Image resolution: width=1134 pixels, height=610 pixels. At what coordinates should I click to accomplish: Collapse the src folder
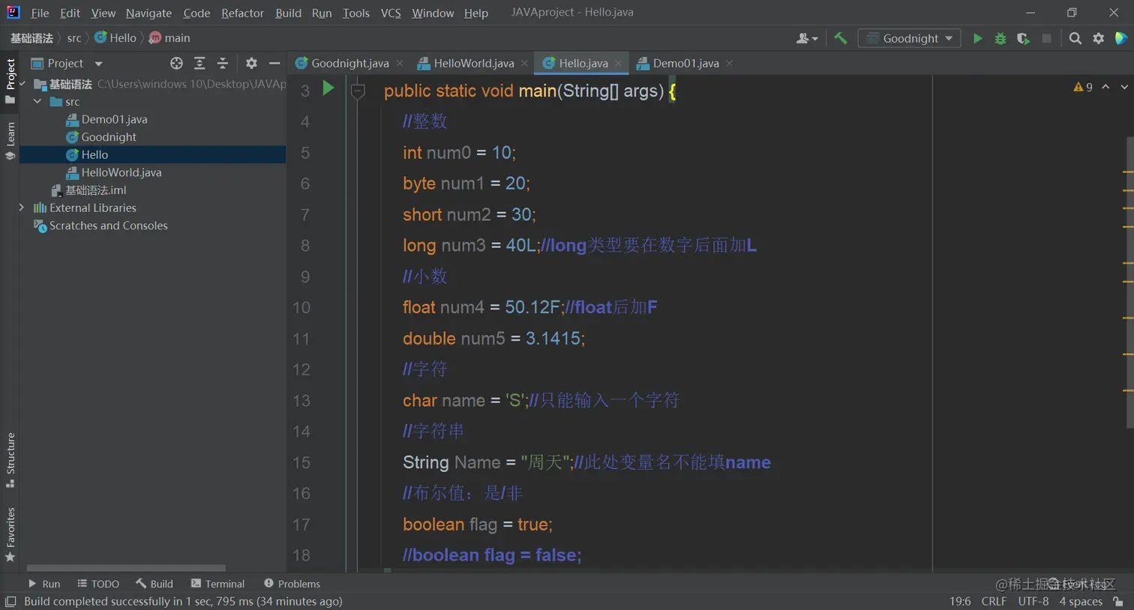pos(37,101)
